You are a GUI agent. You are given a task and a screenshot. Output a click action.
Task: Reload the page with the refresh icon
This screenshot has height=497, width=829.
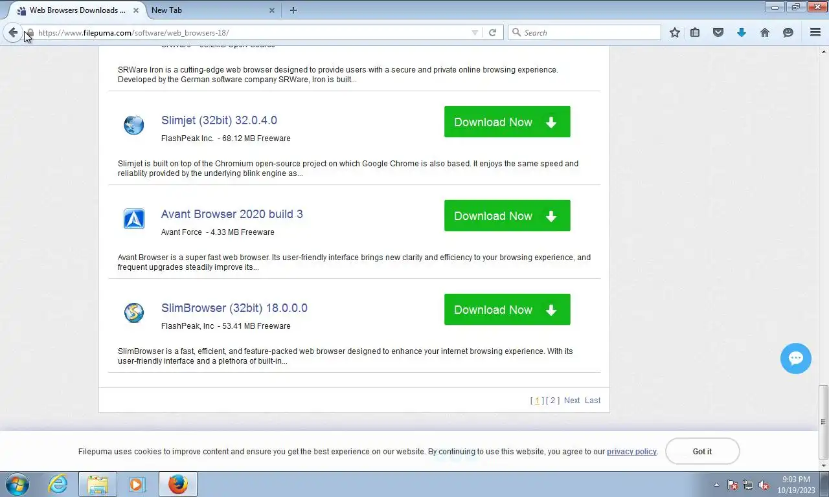[x=492, y=32]
